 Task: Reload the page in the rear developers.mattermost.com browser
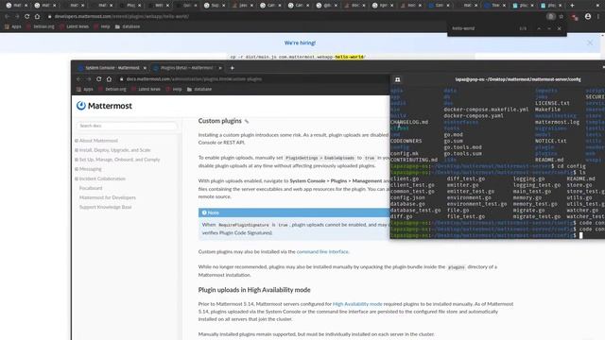[x=27, y=17]
